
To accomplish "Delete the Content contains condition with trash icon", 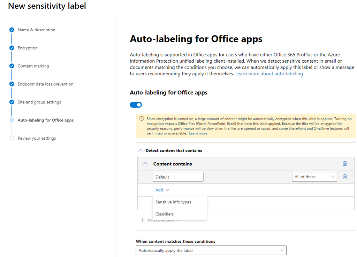I will 344,164.
